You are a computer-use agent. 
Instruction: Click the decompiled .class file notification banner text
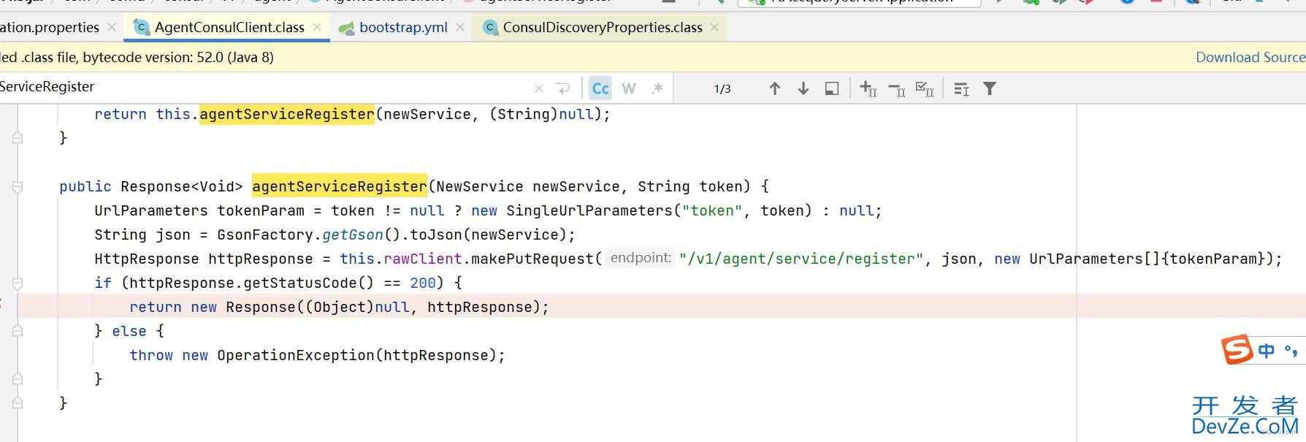(137, 57)
